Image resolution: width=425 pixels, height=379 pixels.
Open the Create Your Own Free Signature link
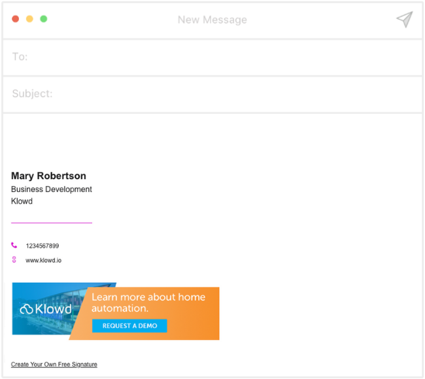54,365
